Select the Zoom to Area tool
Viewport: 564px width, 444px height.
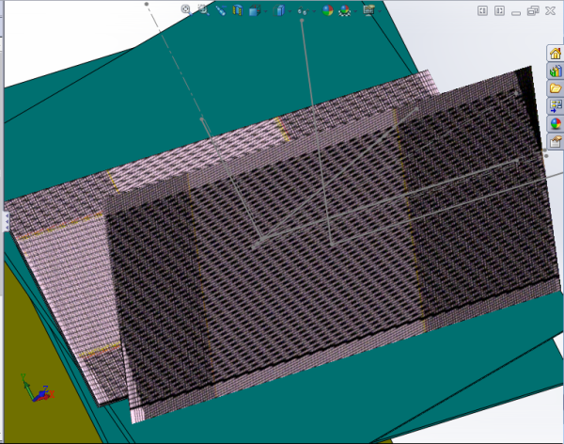coord(202,10)
